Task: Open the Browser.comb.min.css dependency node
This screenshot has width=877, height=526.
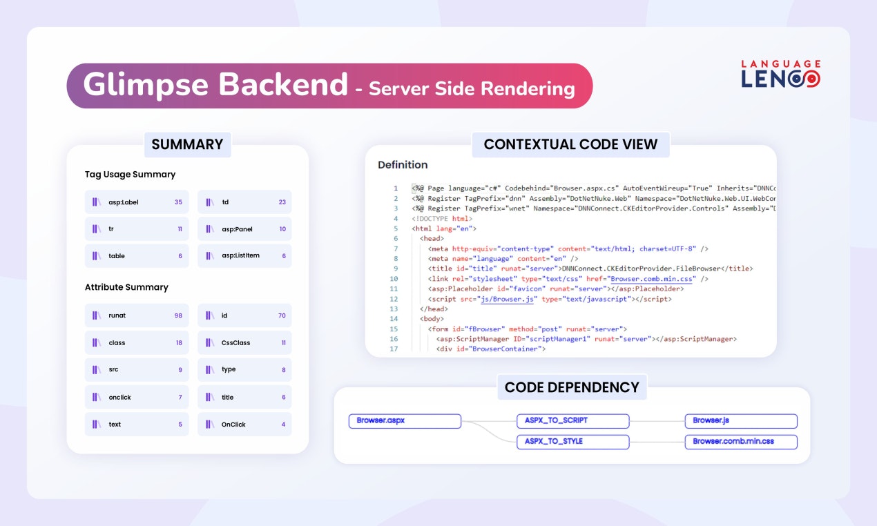Action: click(741, 442)
